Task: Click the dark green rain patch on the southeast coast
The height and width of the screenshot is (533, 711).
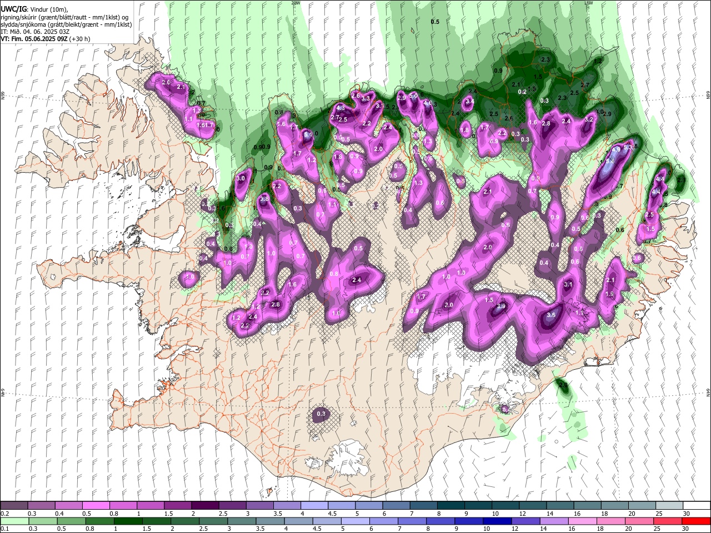Action: [563, 386]
